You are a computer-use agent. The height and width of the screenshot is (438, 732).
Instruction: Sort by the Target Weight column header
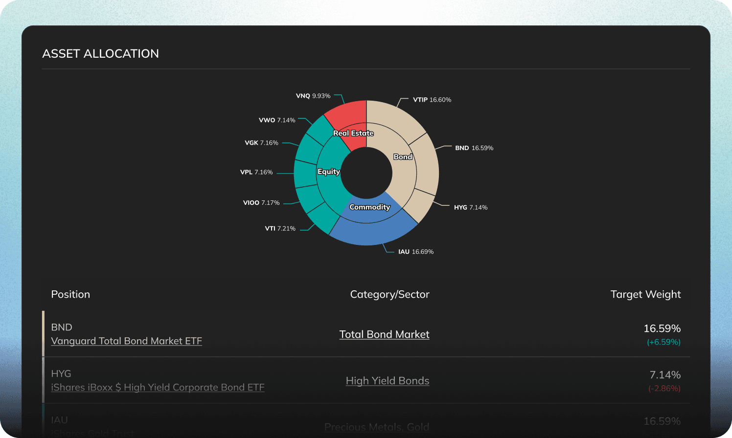click(x=645, y=294)
